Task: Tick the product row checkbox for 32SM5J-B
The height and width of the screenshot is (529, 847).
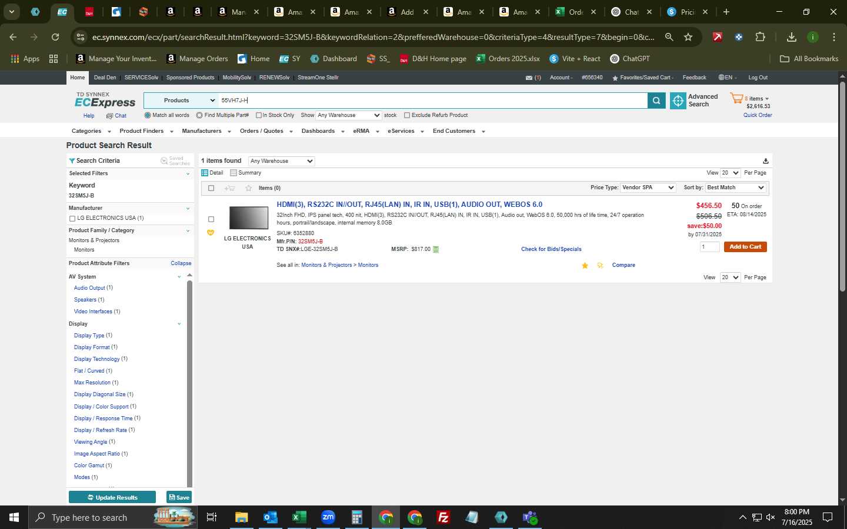Action: (211, 219)
